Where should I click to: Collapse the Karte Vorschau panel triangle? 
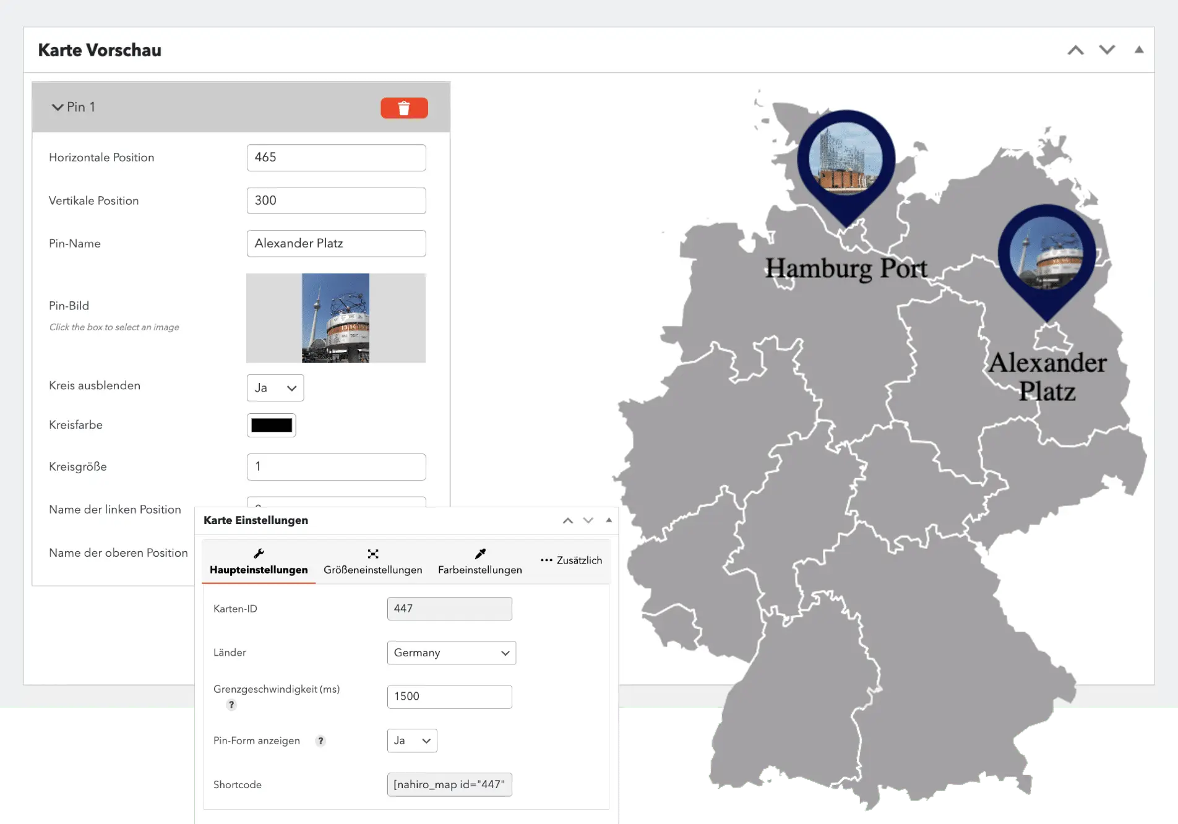1138,50
